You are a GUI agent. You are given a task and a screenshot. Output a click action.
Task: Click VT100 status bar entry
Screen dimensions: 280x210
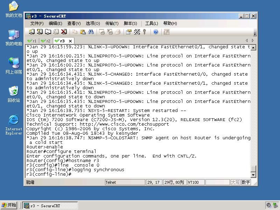pos(196,182)
